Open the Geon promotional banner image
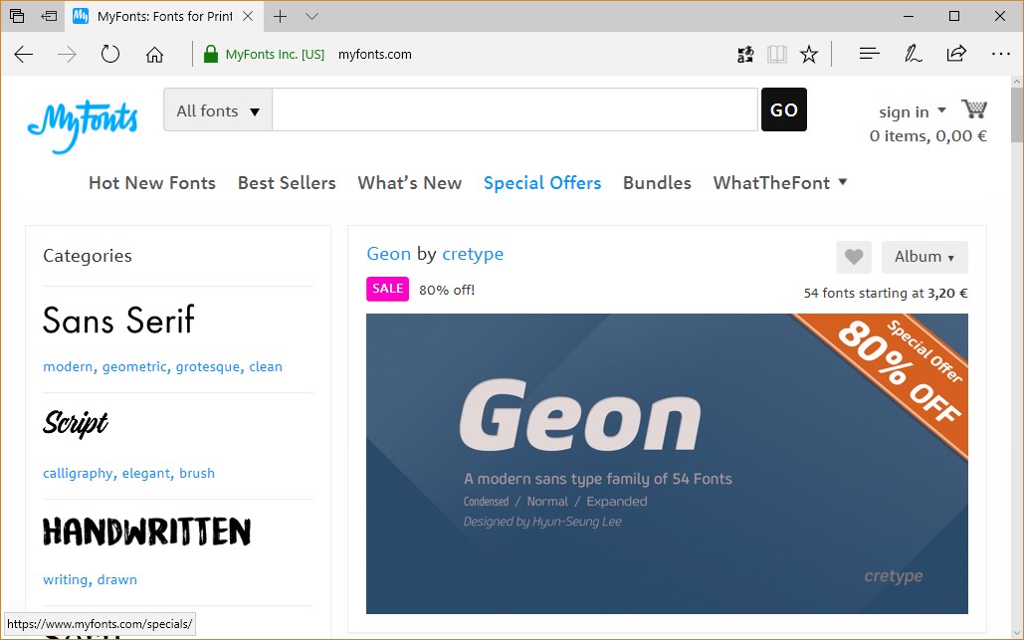Viewport: 1024px width, 640px height. pyautogui.click(x=667, y=464)
